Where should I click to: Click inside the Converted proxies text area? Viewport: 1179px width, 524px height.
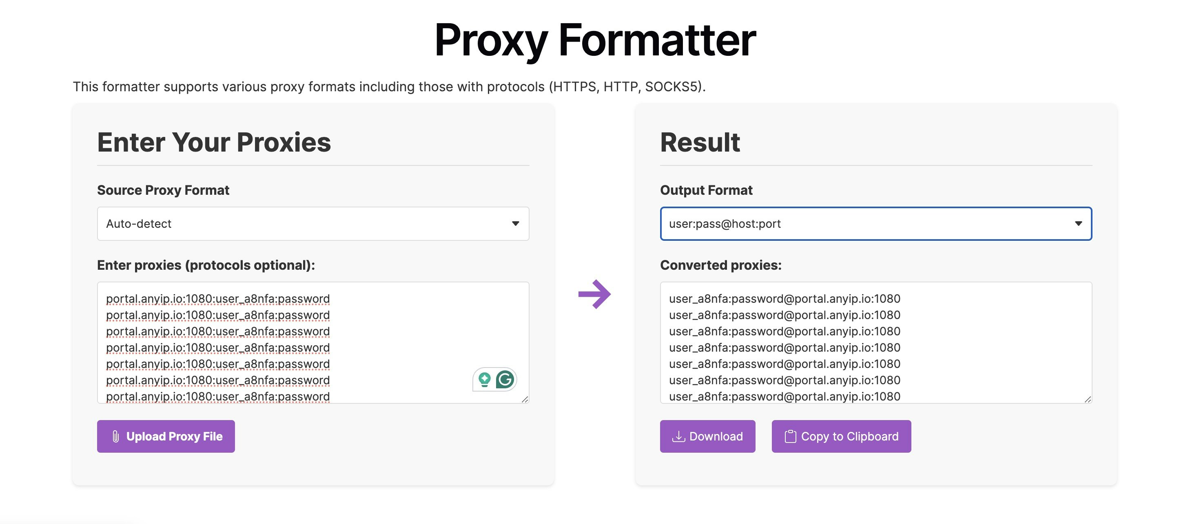coord(876,343)
